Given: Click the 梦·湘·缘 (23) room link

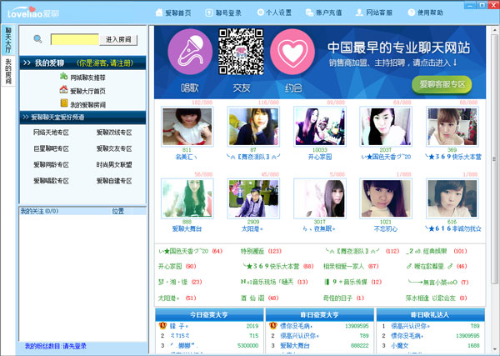Looking at the screenshot, I should tap(180, 282).
